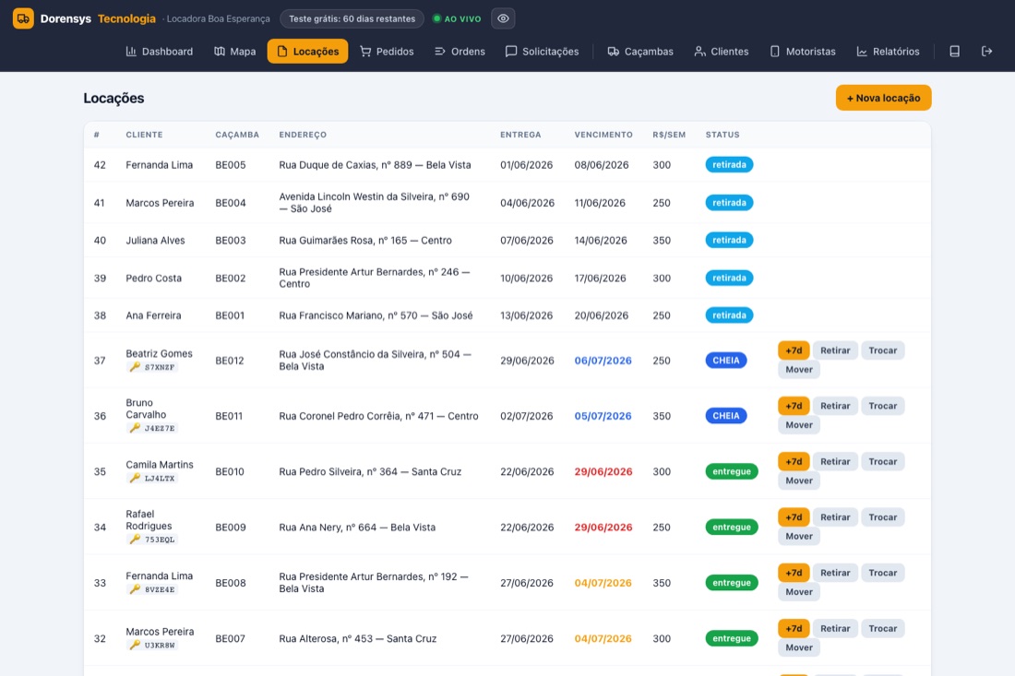The width and height of the screenshot is (1015, 676).
Task: Click the VENCIMENTO column header
Action: point(603,135)
